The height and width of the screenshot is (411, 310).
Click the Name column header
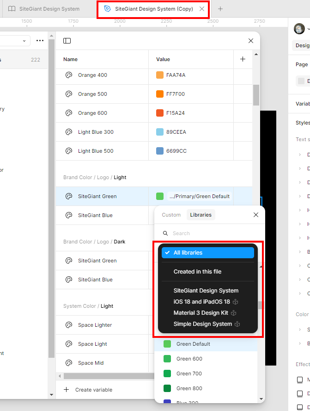click(x=70, y=59)
